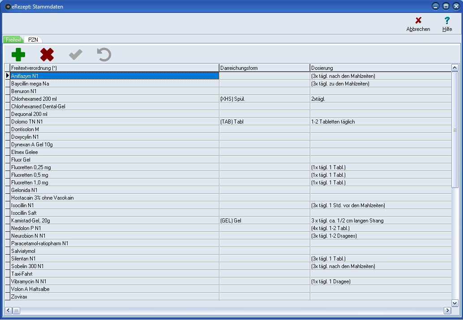Click the horizontal scrollbar thumb
This screenshot has width=463, height=320.
coord(16,310)
